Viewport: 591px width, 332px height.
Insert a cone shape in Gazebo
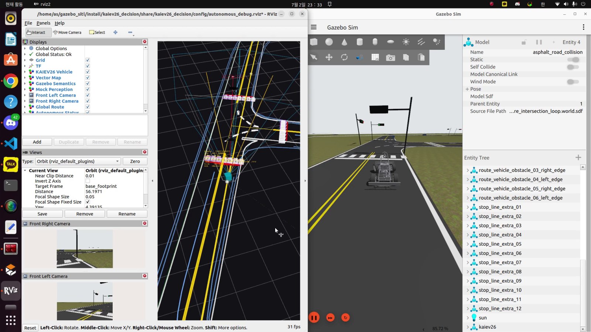click(x=344, y=42)
